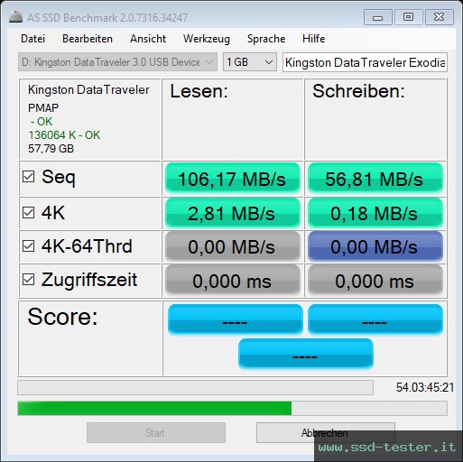This screenshot has height=462, width=463.
Task: Click the 4K write result 0,18 MB/s
Action: (x=375, y=213)
